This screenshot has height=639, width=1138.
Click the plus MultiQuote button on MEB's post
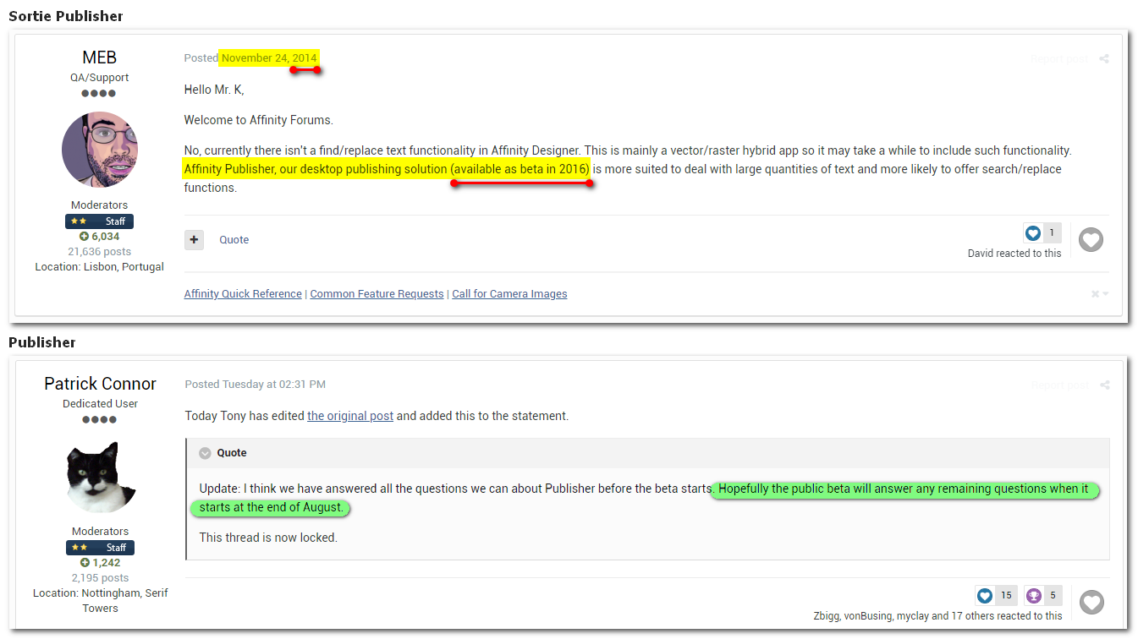pyautogui.click(x=194, y=240)
